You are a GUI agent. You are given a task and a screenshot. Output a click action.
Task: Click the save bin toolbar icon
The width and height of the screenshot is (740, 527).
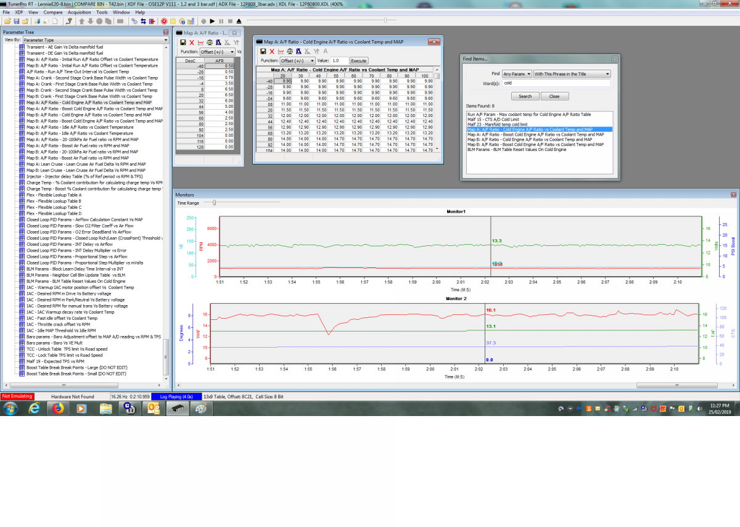pyautogui.click(x=17, y=21)
